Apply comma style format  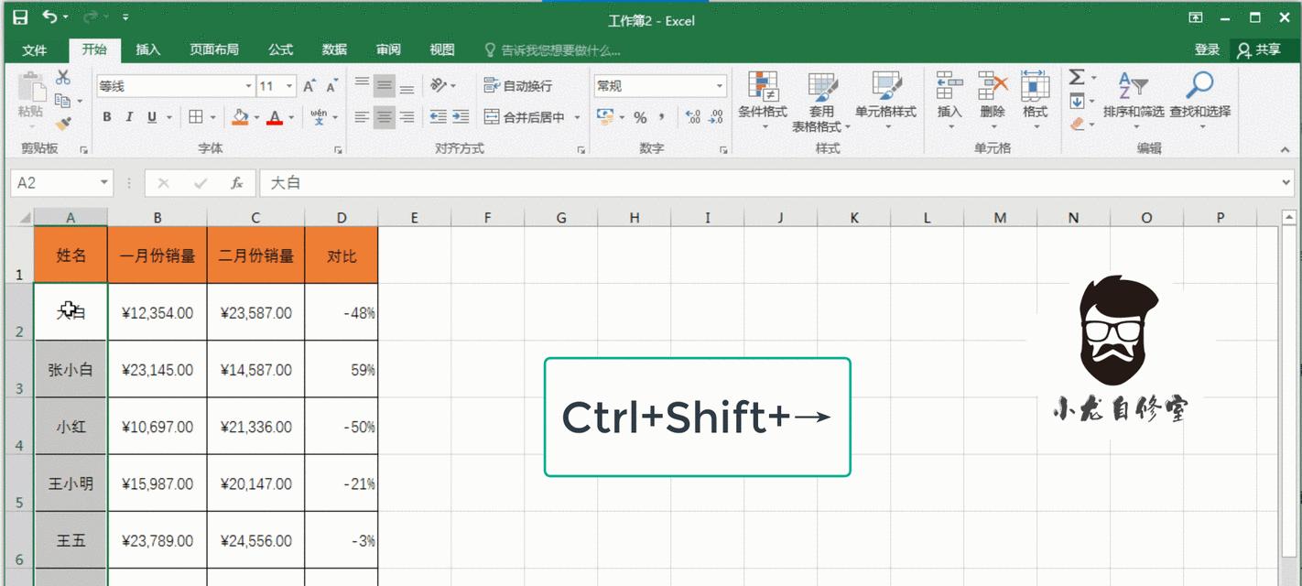coord(663,117)
